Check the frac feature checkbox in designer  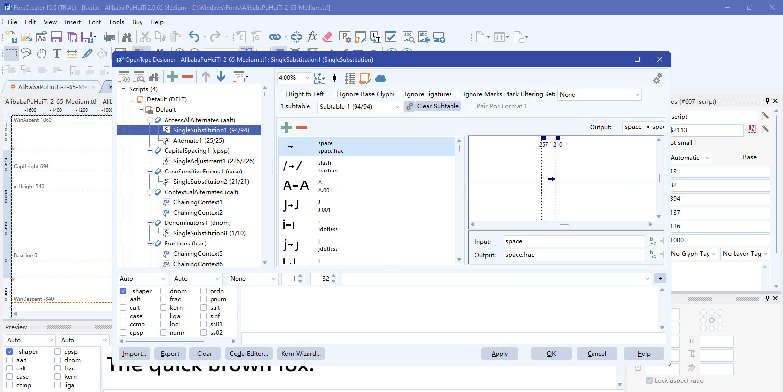pyautogui.click(x=164, y=299)
